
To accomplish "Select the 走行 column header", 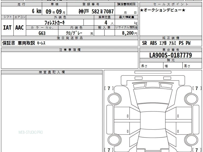I will click(22, 4).
